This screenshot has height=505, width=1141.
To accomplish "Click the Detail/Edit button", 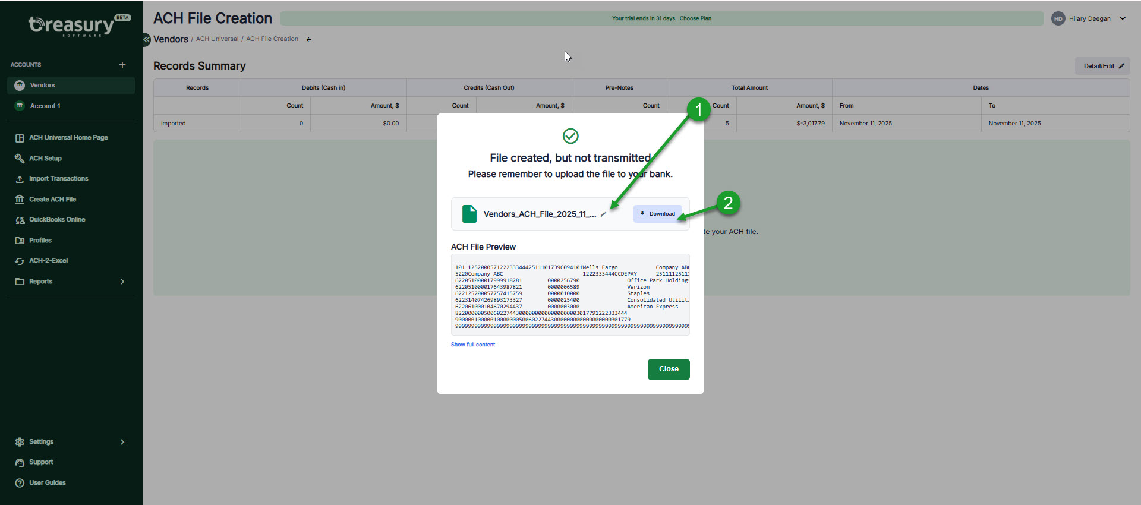I will 1102,66.
